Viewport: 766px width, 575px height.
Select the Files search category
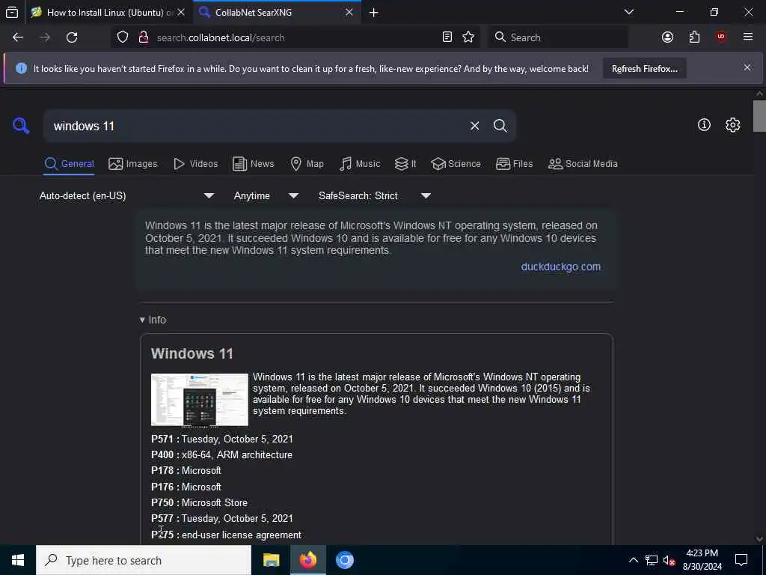tap(514, 164)
